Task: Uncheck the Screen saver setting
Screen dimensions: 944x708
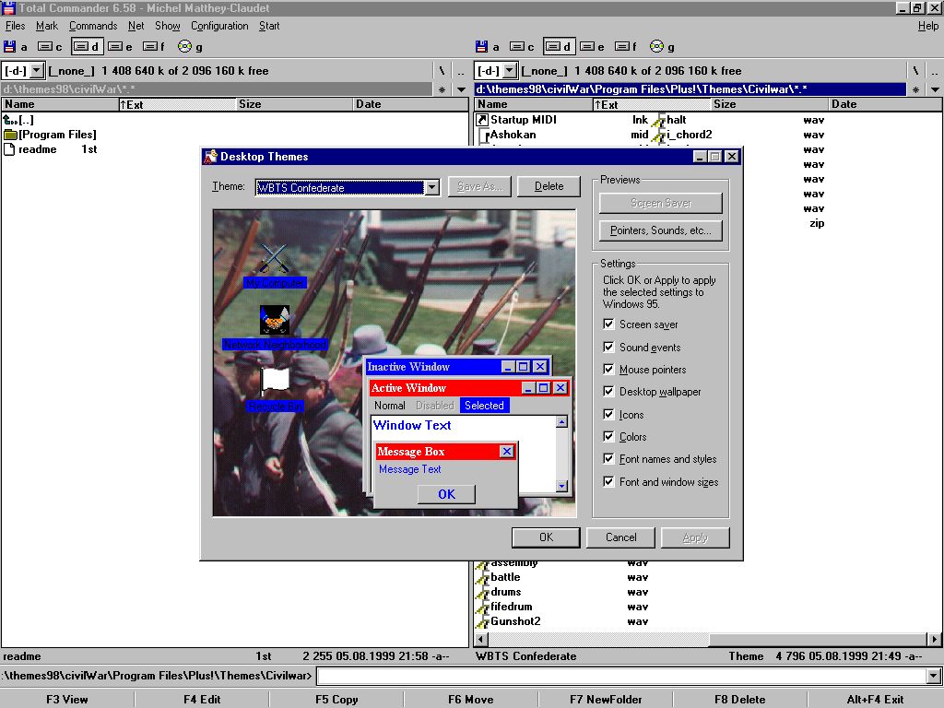Action: pos(608,324)
